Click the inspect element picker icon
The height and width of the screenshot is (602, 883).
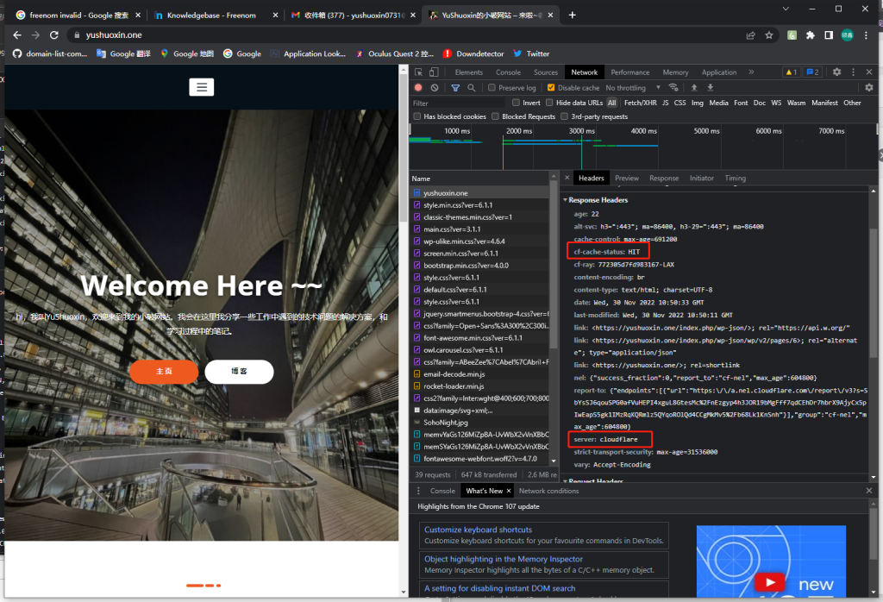pyautogui.click(x=418, y=72)
